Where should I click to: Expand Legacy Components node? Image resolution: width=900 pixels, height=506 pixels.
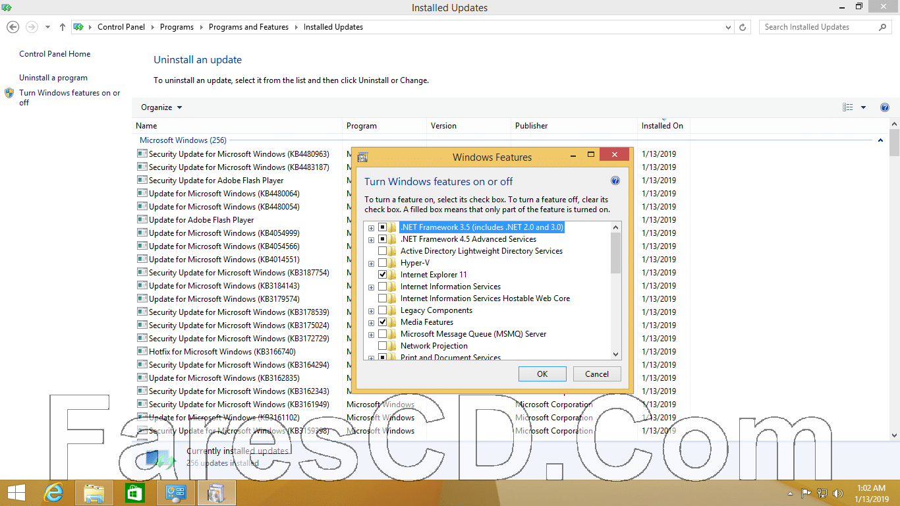click(372, 311)
